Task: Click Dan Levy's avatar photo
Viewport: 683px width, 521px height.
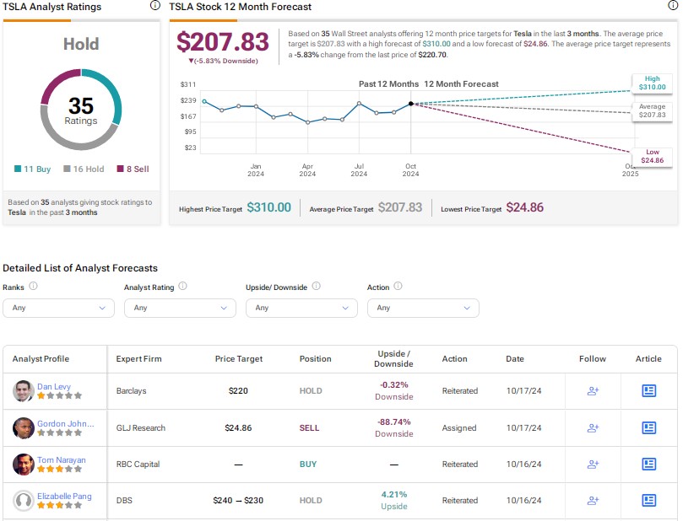Action: [24, 390]
